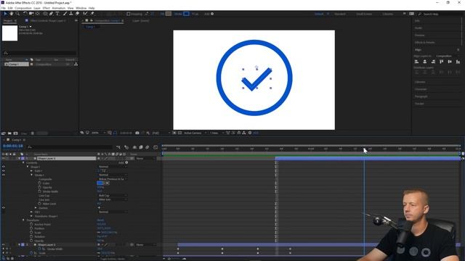Select the Brush tool

point(65,14)
